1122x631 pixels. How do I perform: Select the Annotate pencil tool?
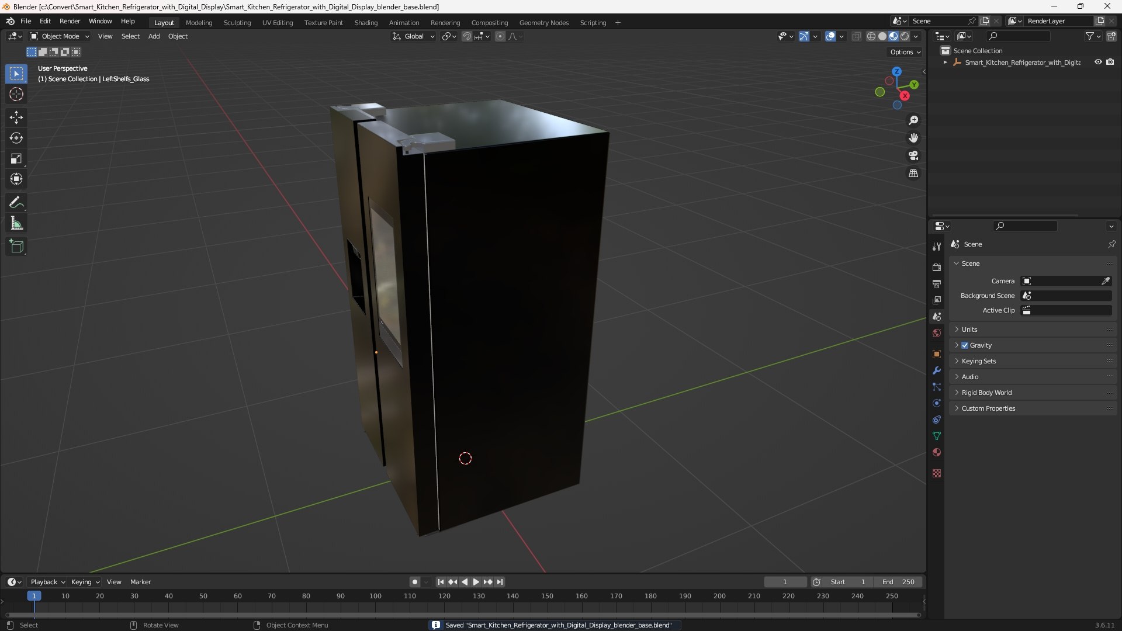(16, 203)
